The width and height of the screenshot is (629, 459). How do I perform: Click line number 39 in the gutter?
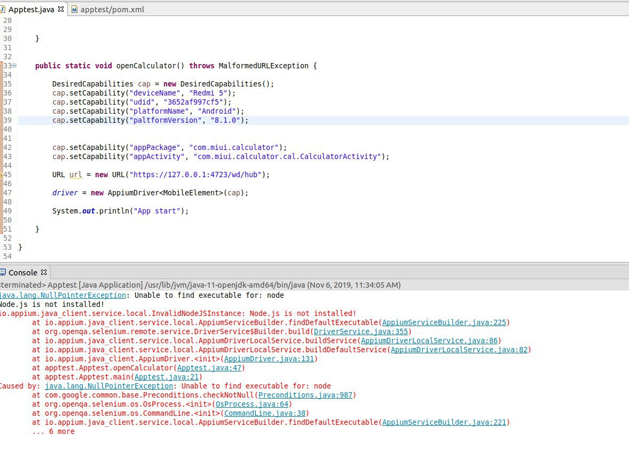click(x=7, y=120)
